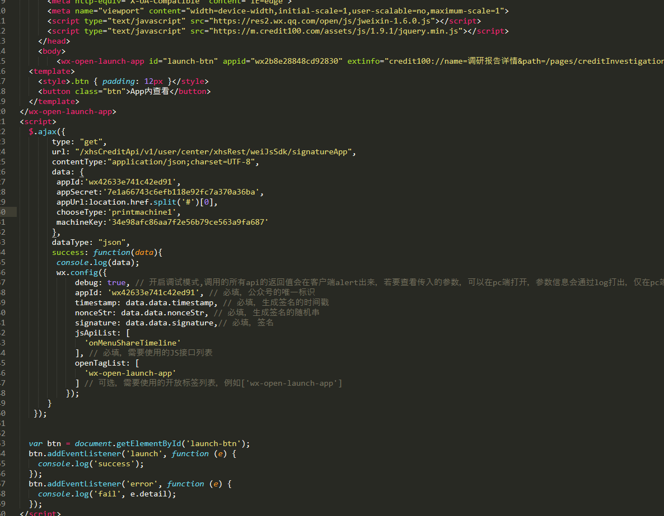Image resolution: width=664 pixels, height=516 pixels.
Task: Click the </wx-open-launch-app> closing tag
Action: point(68,112)
